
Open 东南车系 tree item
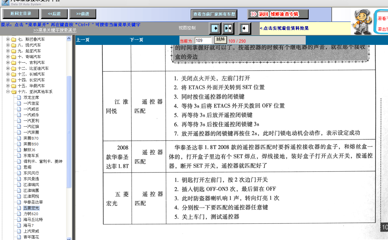[x=31, y=156]
